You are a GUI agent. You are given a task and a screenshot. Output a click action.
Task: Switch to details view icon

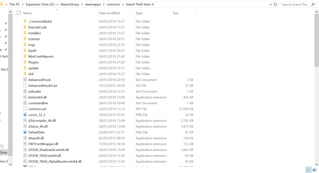coord(308,170)
